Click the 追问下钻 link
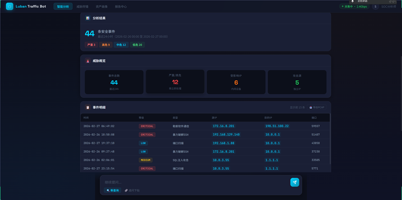This screenshot has height=200, width=402. click(132, 190)
